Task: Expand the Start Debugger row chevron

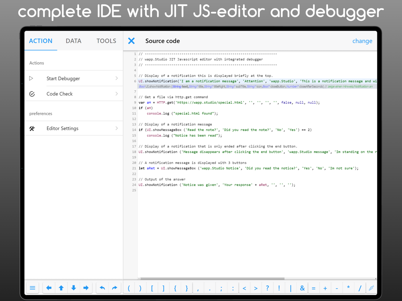Action: point(117,78)
